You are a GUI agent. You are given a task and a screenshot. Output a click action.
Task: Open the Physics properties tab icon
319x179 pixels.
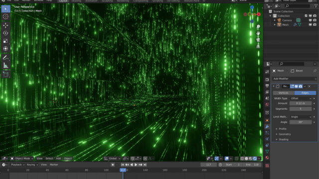click(267, 139)
